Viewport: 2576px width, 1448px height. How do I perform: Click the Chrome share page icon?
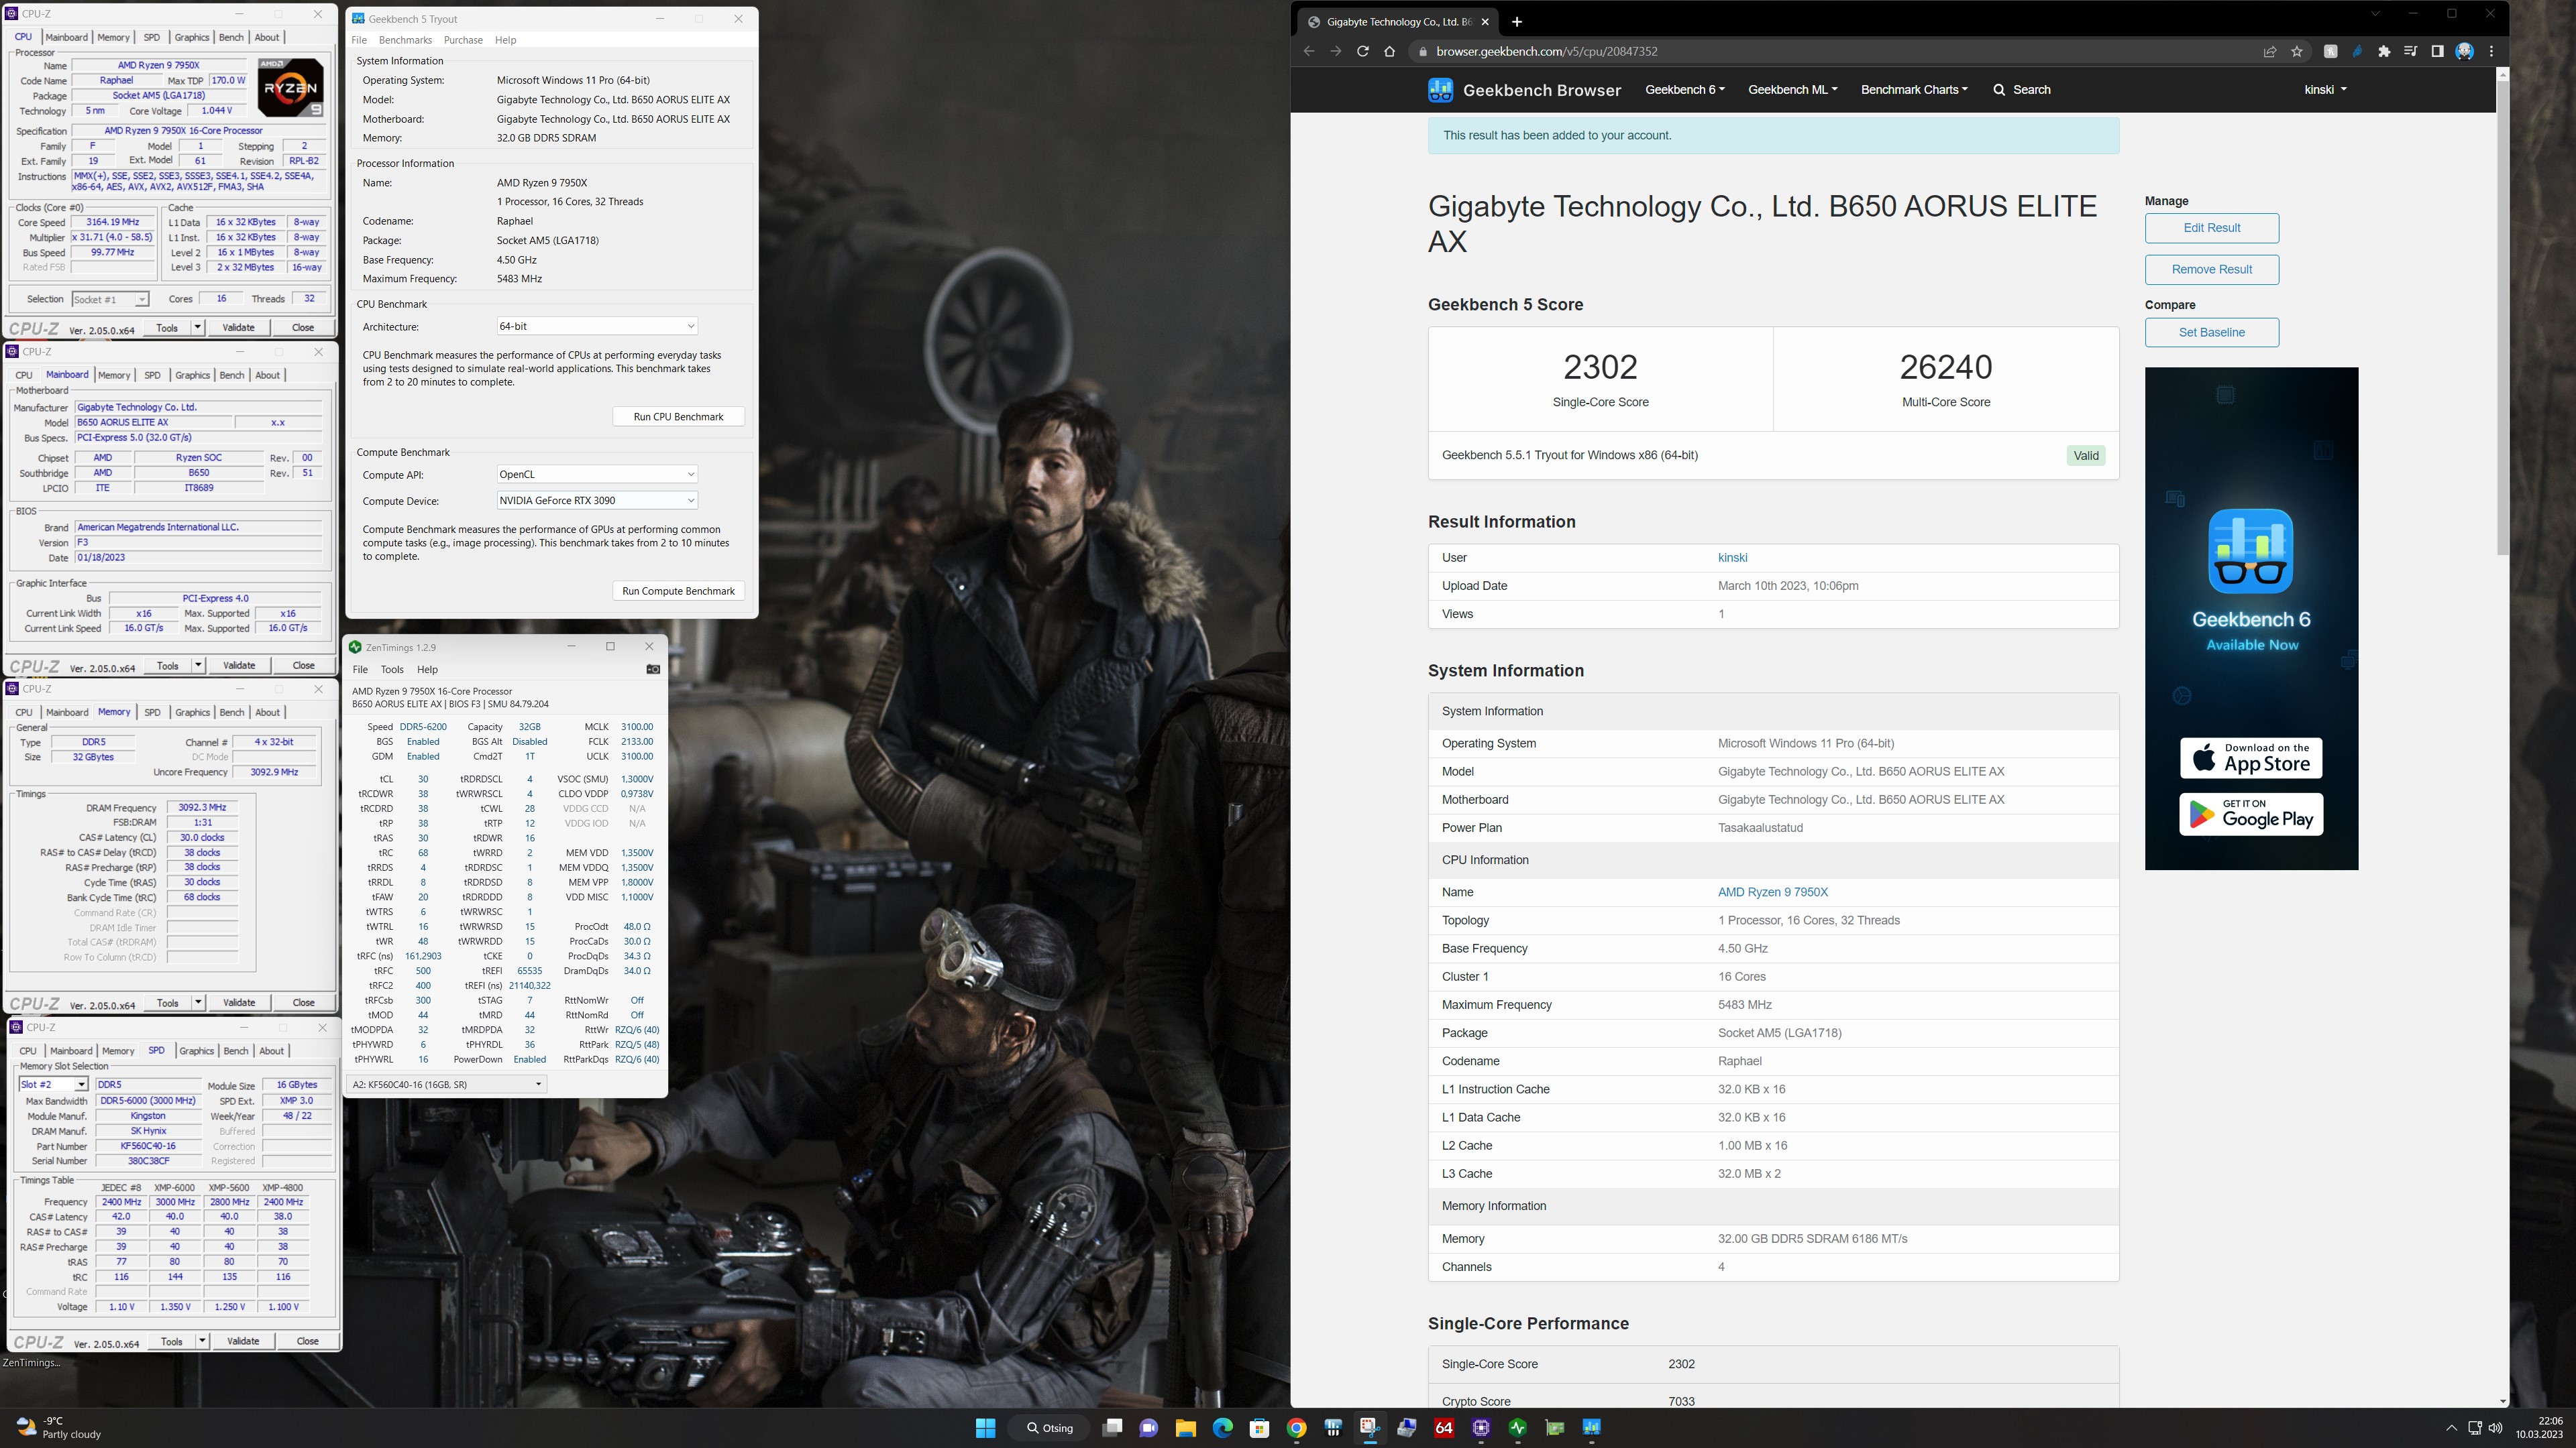(x=2270, y=52)
